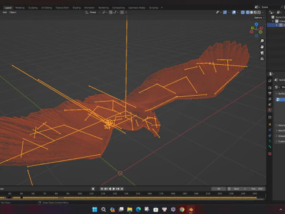Open the View Layer properties tab
This screenshot has height=214, width=285.
point(270,99)
